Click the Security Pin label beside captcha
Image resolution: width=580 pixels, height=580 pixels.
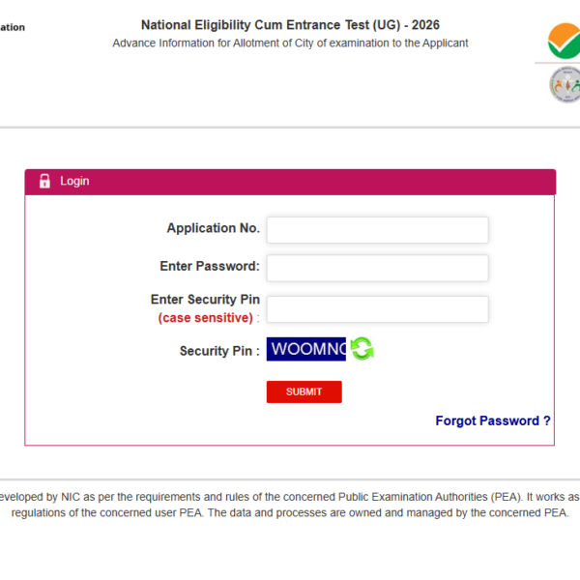click(x=218, y=351)
